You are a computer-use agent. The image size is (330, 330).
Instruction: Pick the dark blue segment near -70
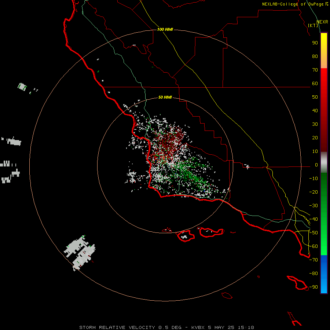click(324, 260)
